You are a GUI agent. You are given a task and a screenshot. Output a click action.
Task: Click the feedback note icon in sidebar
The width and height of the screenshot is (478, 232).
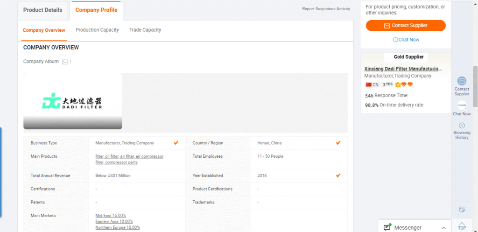[462, 210]
